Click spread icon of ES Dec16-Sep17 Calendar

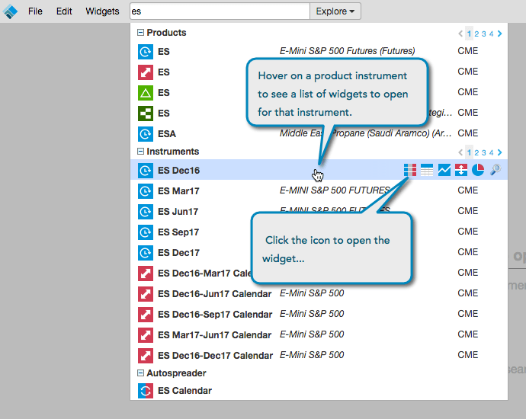coord(146,315)
